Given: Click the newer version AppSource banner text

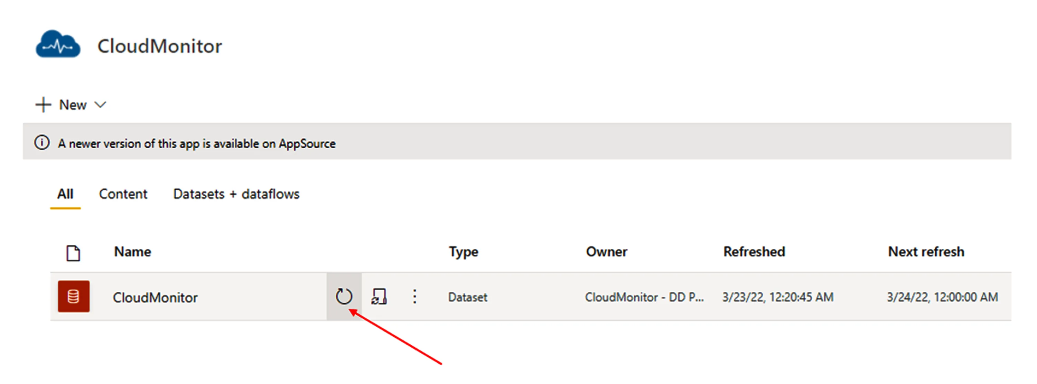Looking at the screenshot, I should pyautogui.click(x=196, y=143).
